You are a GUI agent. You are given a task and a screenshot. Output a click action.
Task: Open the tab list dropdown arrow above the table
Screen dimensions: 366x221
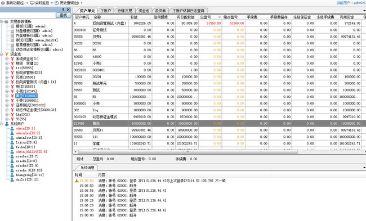(364, 11)
